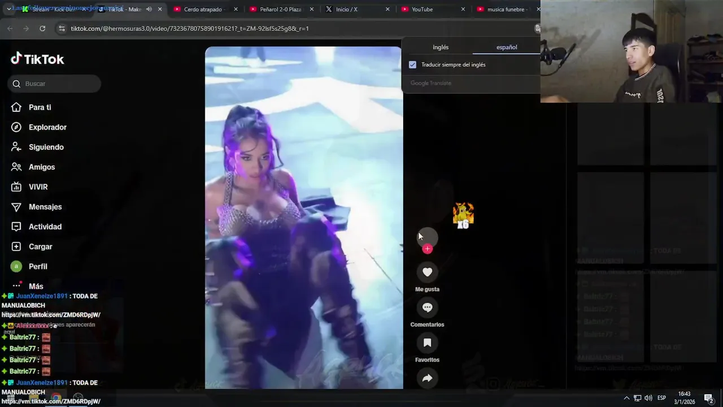The width and height of the screenshot is (723, 407).
Task: Switch to the Inicio / X tab
Action: tap(357, 9)
